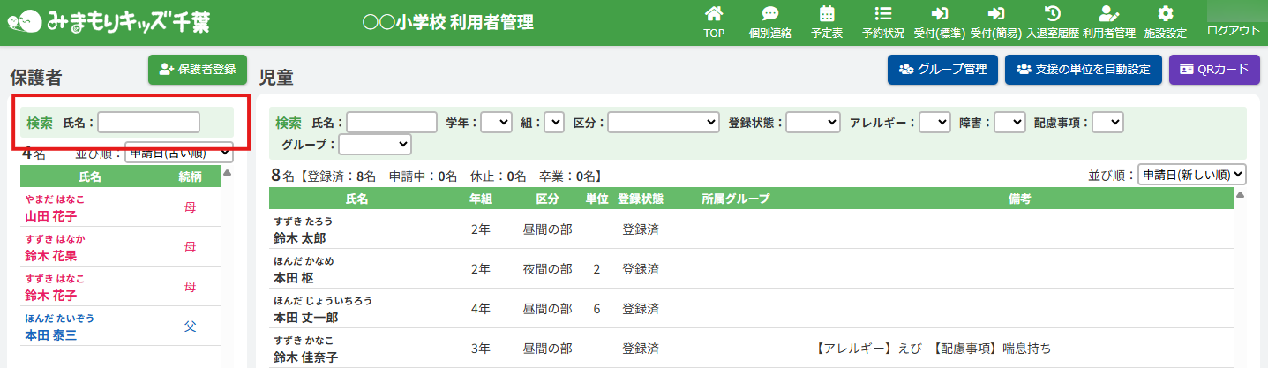The width and height of the screenshot is (1268, 368).
Task: Change children sort order 申請日(新しい順)
Action: (x=1191, y=175)
